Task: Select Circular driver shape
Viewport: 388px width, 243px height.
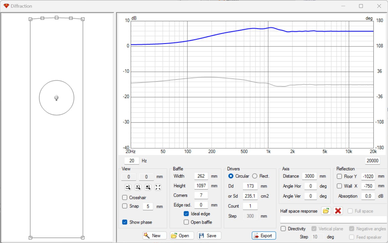Action: click(x=231, y=176)
